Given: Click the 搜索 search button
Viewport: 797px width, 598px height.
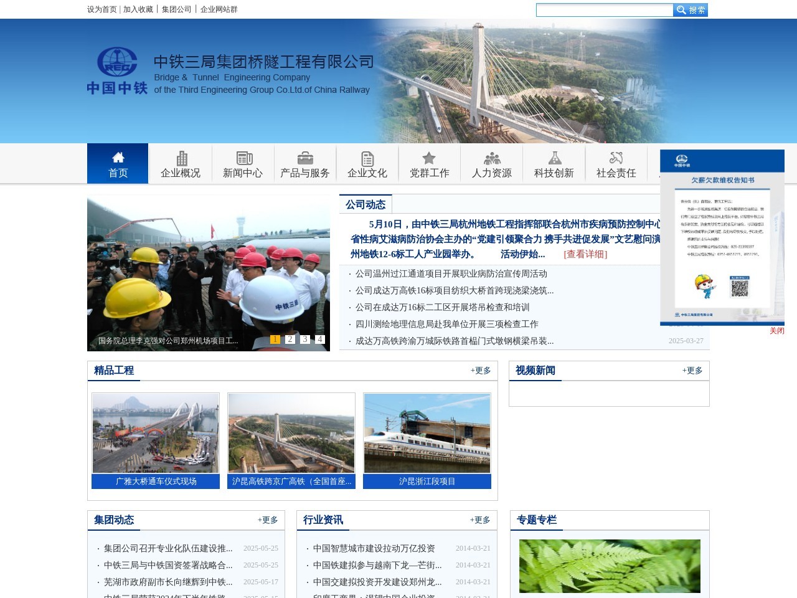Looking at the screenshot, I should 691,10.
